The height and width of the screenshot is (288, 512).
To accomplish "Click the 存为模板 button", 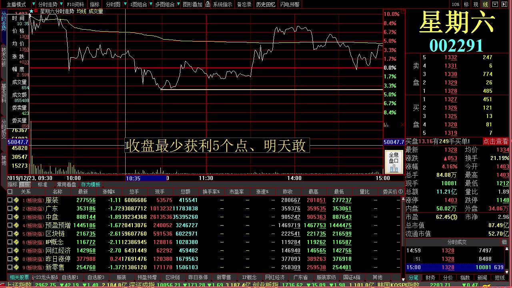I will tap(91, 185).
